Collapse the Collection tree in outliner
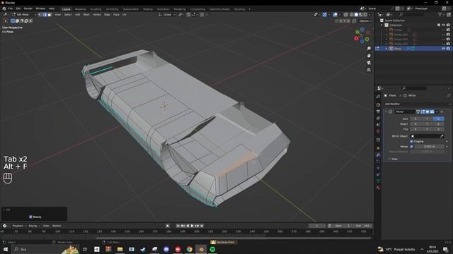 [x=382, y=25]
